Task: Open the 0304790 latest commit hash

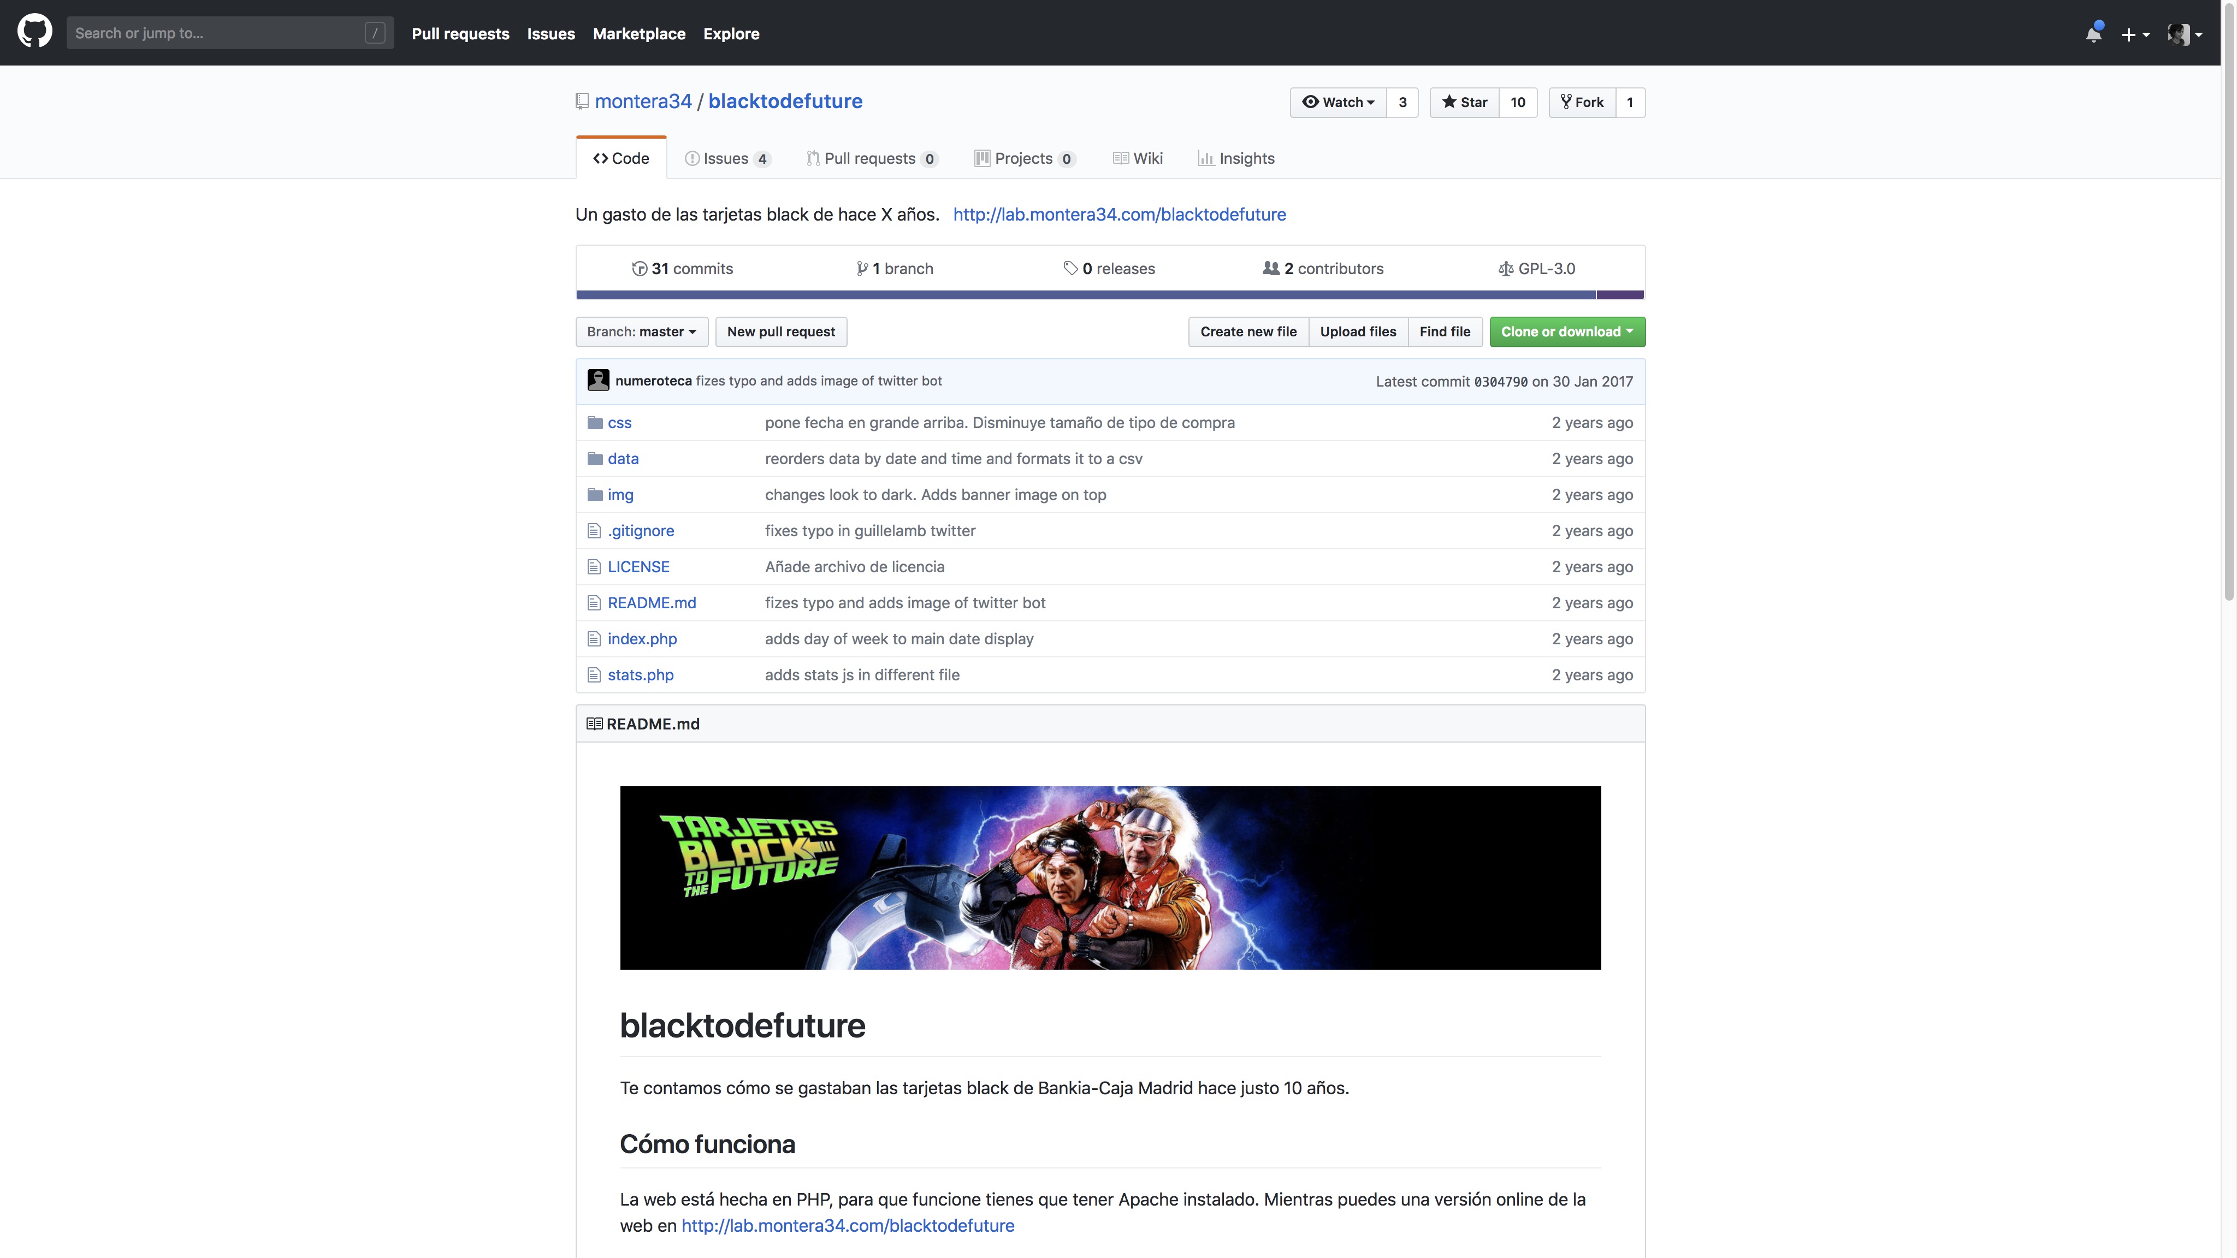Action: [x=1501, y=382]
